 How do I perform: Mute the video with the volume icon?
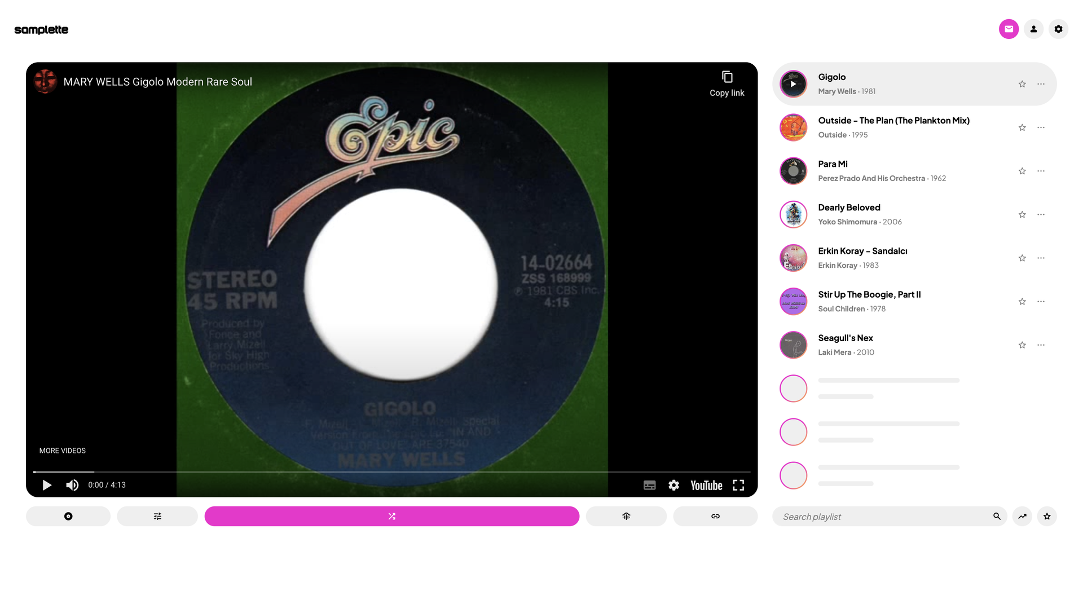point(72,485)
